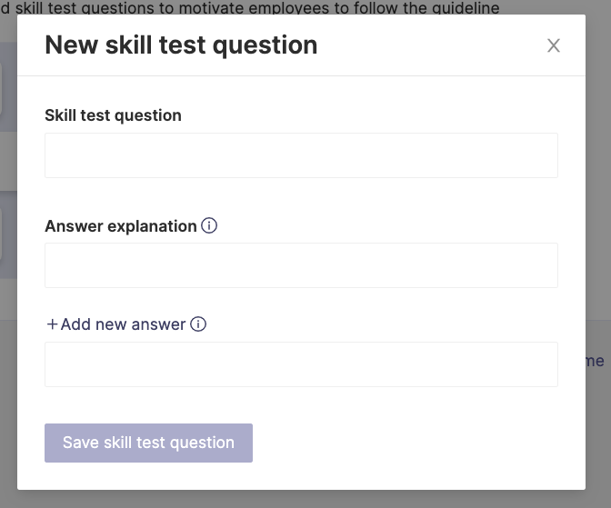Image resolution: width=611 pixels, height=508 pixels.
Task: Click the background guideline text above the dialog
Action: click(x=249, y=7)
